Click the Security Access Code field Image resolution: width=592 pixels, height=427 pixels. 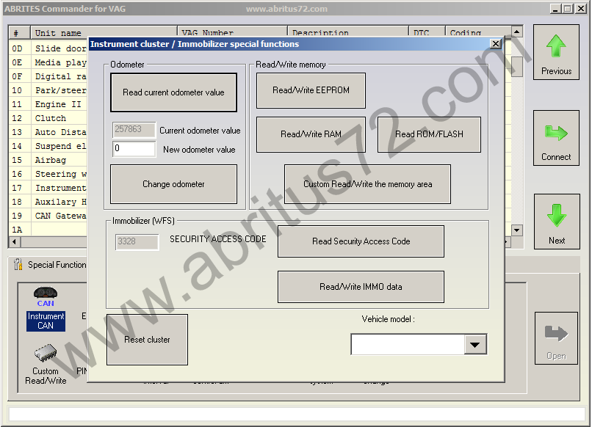(137, 242)
